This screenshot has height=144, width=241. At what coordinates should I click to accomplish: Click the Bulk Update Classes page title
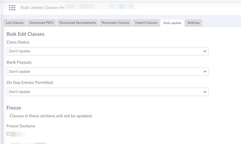42,8
